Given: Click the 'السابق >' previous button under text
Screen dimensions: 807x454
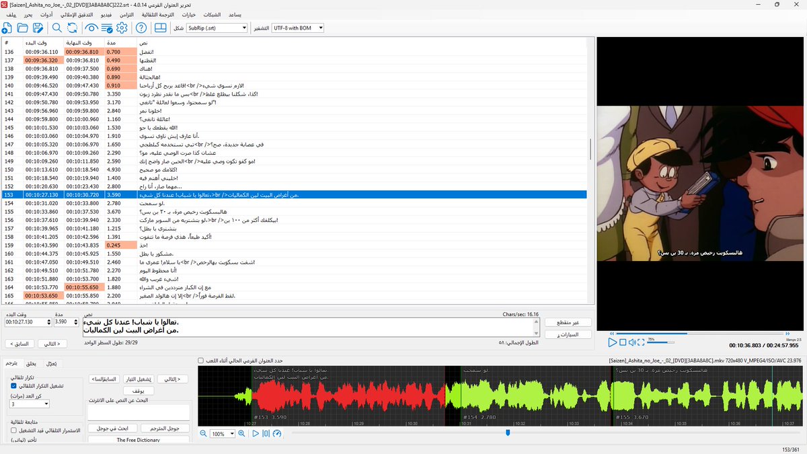Looking at the screenshot, I should 21,344.
